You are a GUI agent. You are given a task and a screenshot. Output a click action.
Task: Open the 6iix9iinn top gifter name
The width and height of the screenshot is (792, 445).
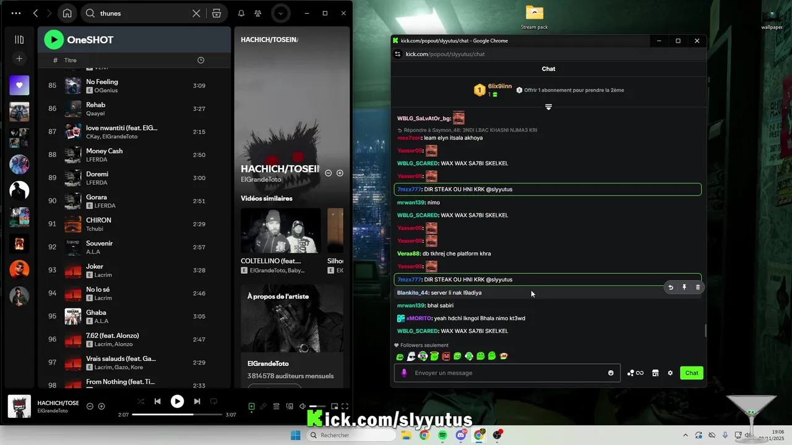(x=500, y=86)
